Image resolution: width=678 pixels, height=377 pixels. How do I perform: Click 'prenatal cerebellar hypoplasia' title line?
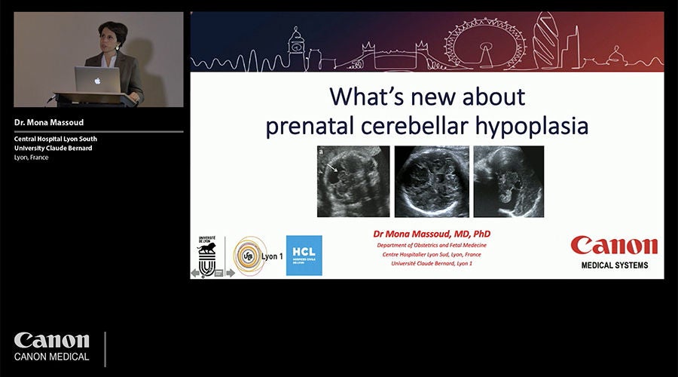pyautogui.click(x=427, y=126)
